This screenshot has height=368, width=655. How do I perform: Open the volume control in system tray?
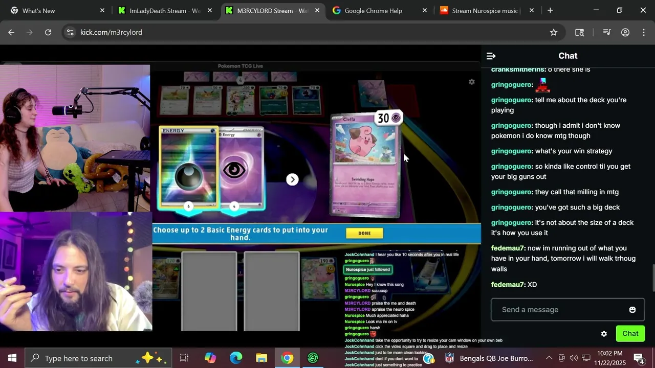click(574, 358)
